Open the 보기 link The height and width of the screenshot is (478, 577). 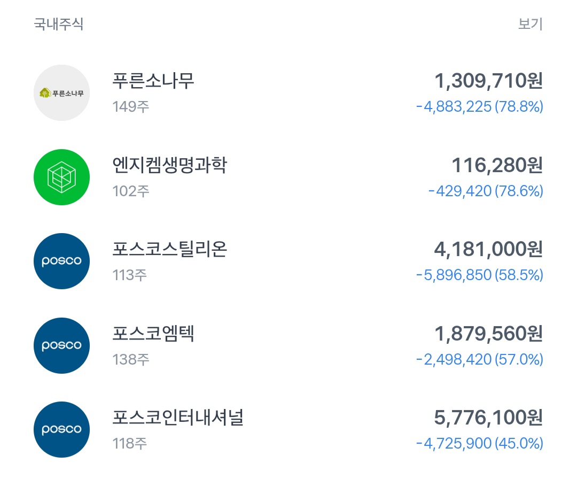530,24
